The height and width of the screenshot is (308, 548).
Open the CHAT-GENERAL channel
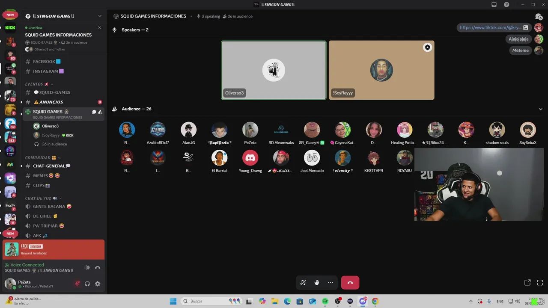click(63, 166)
